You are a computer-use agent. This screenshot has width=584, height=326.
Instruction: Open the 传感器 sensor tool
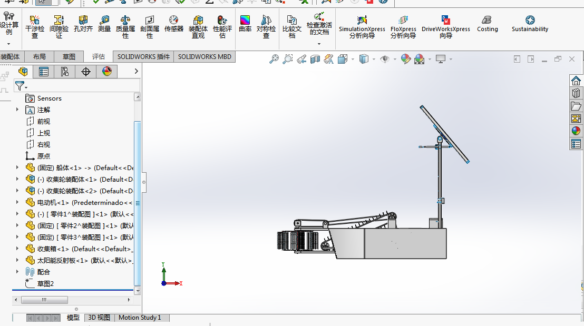[173, 24]
